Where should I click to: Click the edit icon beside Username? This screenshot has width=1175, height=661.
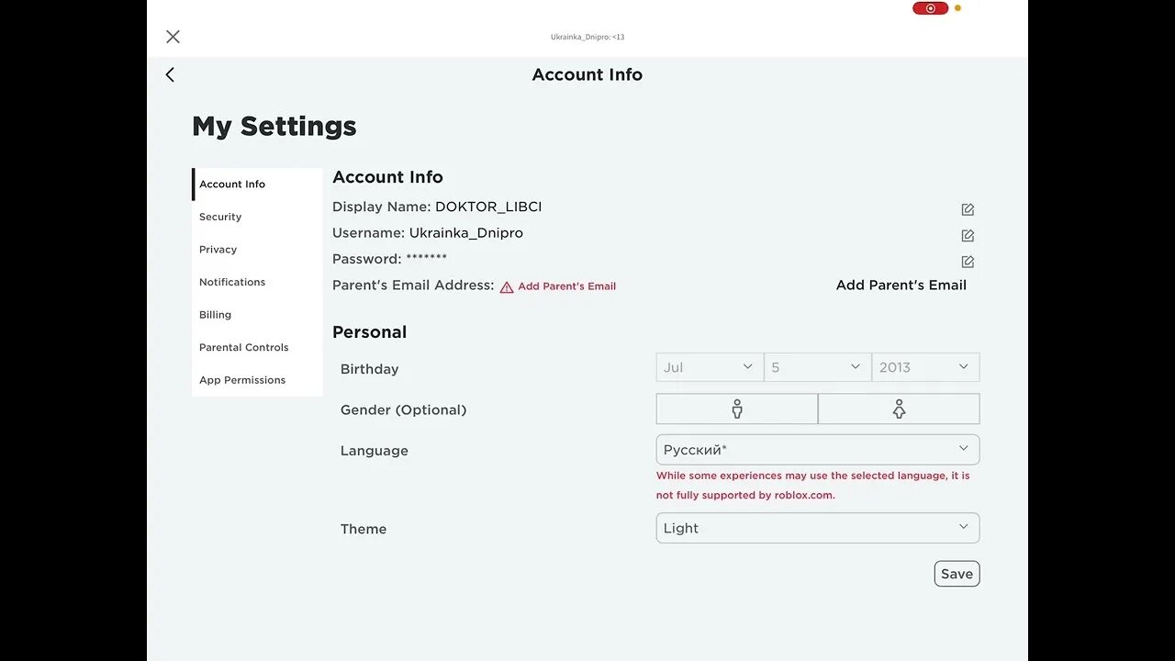968,236
